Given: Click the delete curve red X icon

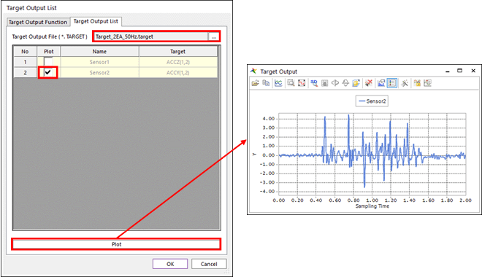Looking at the screenshot, I should (369, 83).
